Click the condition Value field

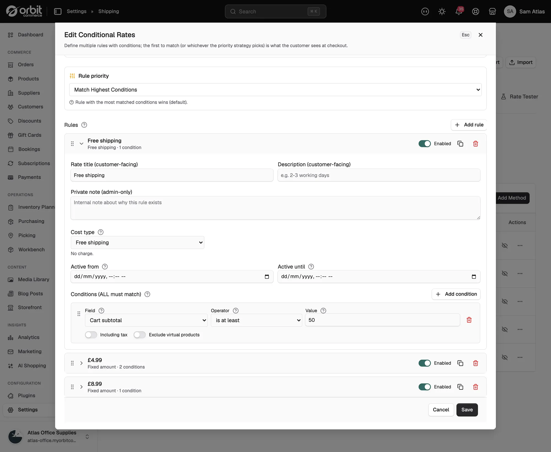tap(382, 320)
